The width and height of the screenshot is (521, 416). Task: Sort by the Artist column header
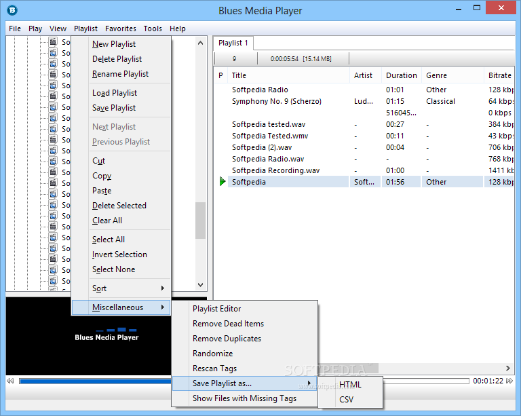tap(366, 75)
